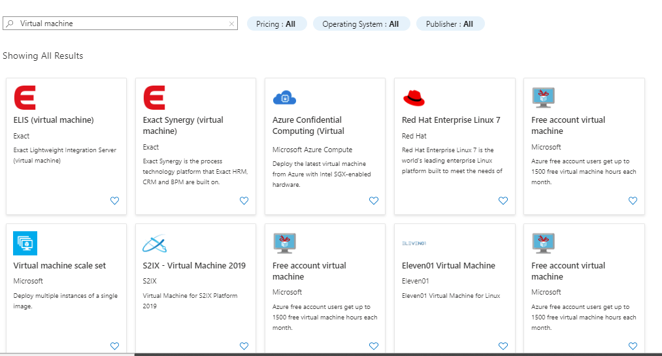Image resolution: width=662 pixels, height=356 pixels.
Task: Click "Eleven01 Virtual Machine for Linux" description
Action: coord(451,296)
